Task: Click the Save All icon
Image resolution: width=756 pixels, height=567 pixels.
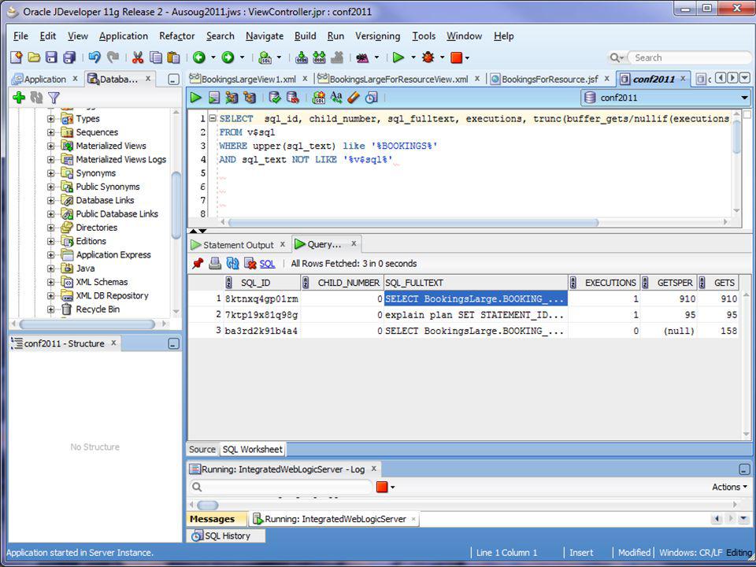Action: coord(69,57)
